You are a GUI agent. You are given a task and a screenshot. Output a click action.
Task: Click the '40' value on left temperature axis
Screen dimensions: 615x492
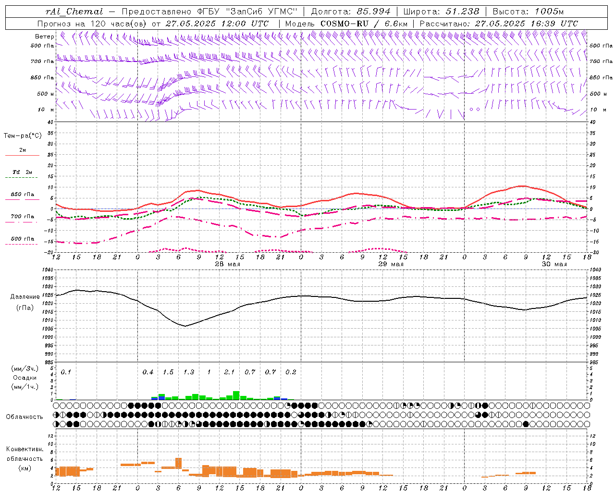coord(50,122)
